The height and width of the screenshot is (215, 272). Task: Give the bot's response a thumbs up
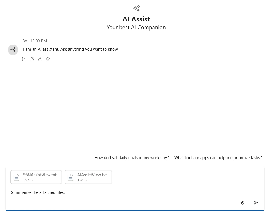[x=40, y=59]
